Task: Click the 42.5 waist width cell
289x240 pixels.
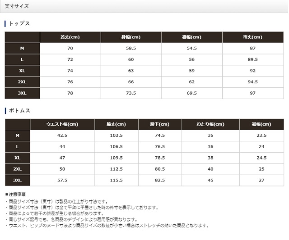Action: [x=62, y=136]
